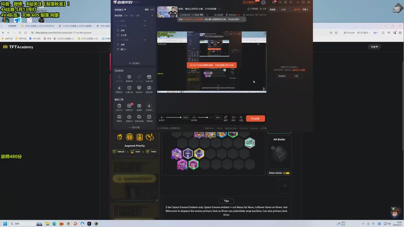Toggle the Show names switch
The width and height of the screenshot is (404, 227).
point(286,173)
